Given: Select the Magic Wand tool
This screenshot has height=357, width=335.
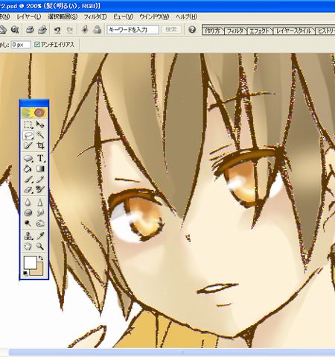Looking at the screenshot, I should [40, 135].
